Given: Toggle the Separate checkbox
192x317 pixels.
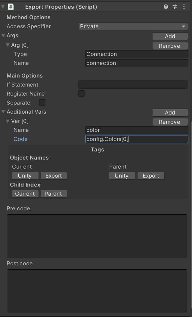Looking at the screenshot, I should click(42, 102).
